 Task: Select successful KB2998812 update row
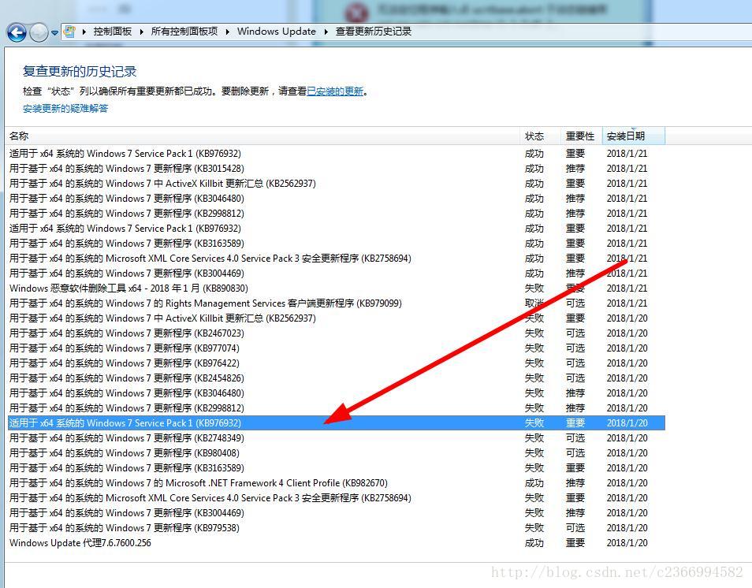tap(335, 214)
